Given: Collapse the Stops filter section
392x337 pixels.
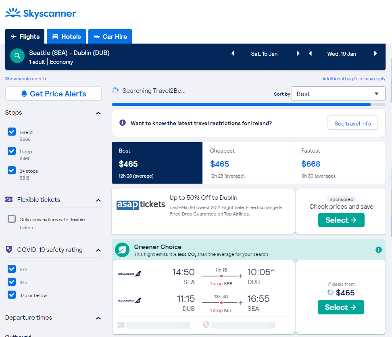Looking at the screenshot, I should click(x=98, y=113).
